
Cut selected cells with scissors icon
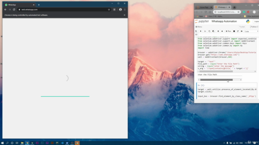205,31
